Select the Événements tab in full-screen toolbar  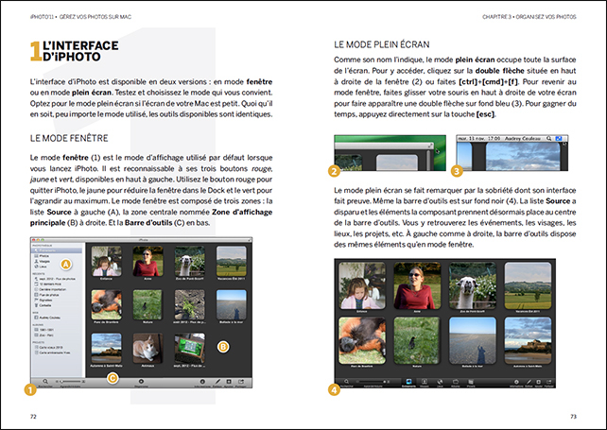(408, 382)
